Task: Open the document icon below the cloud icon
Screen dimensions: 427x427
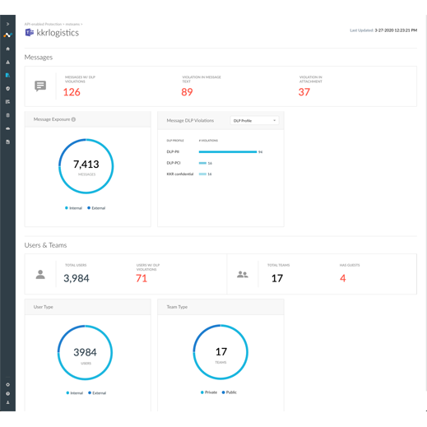Action: click(7, 142)
